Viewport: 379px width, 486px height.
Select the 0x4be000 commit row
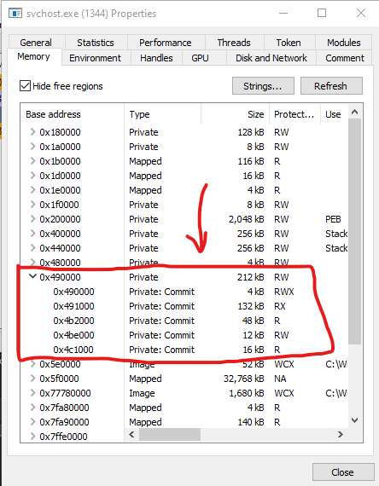click(x=184, y=335)
